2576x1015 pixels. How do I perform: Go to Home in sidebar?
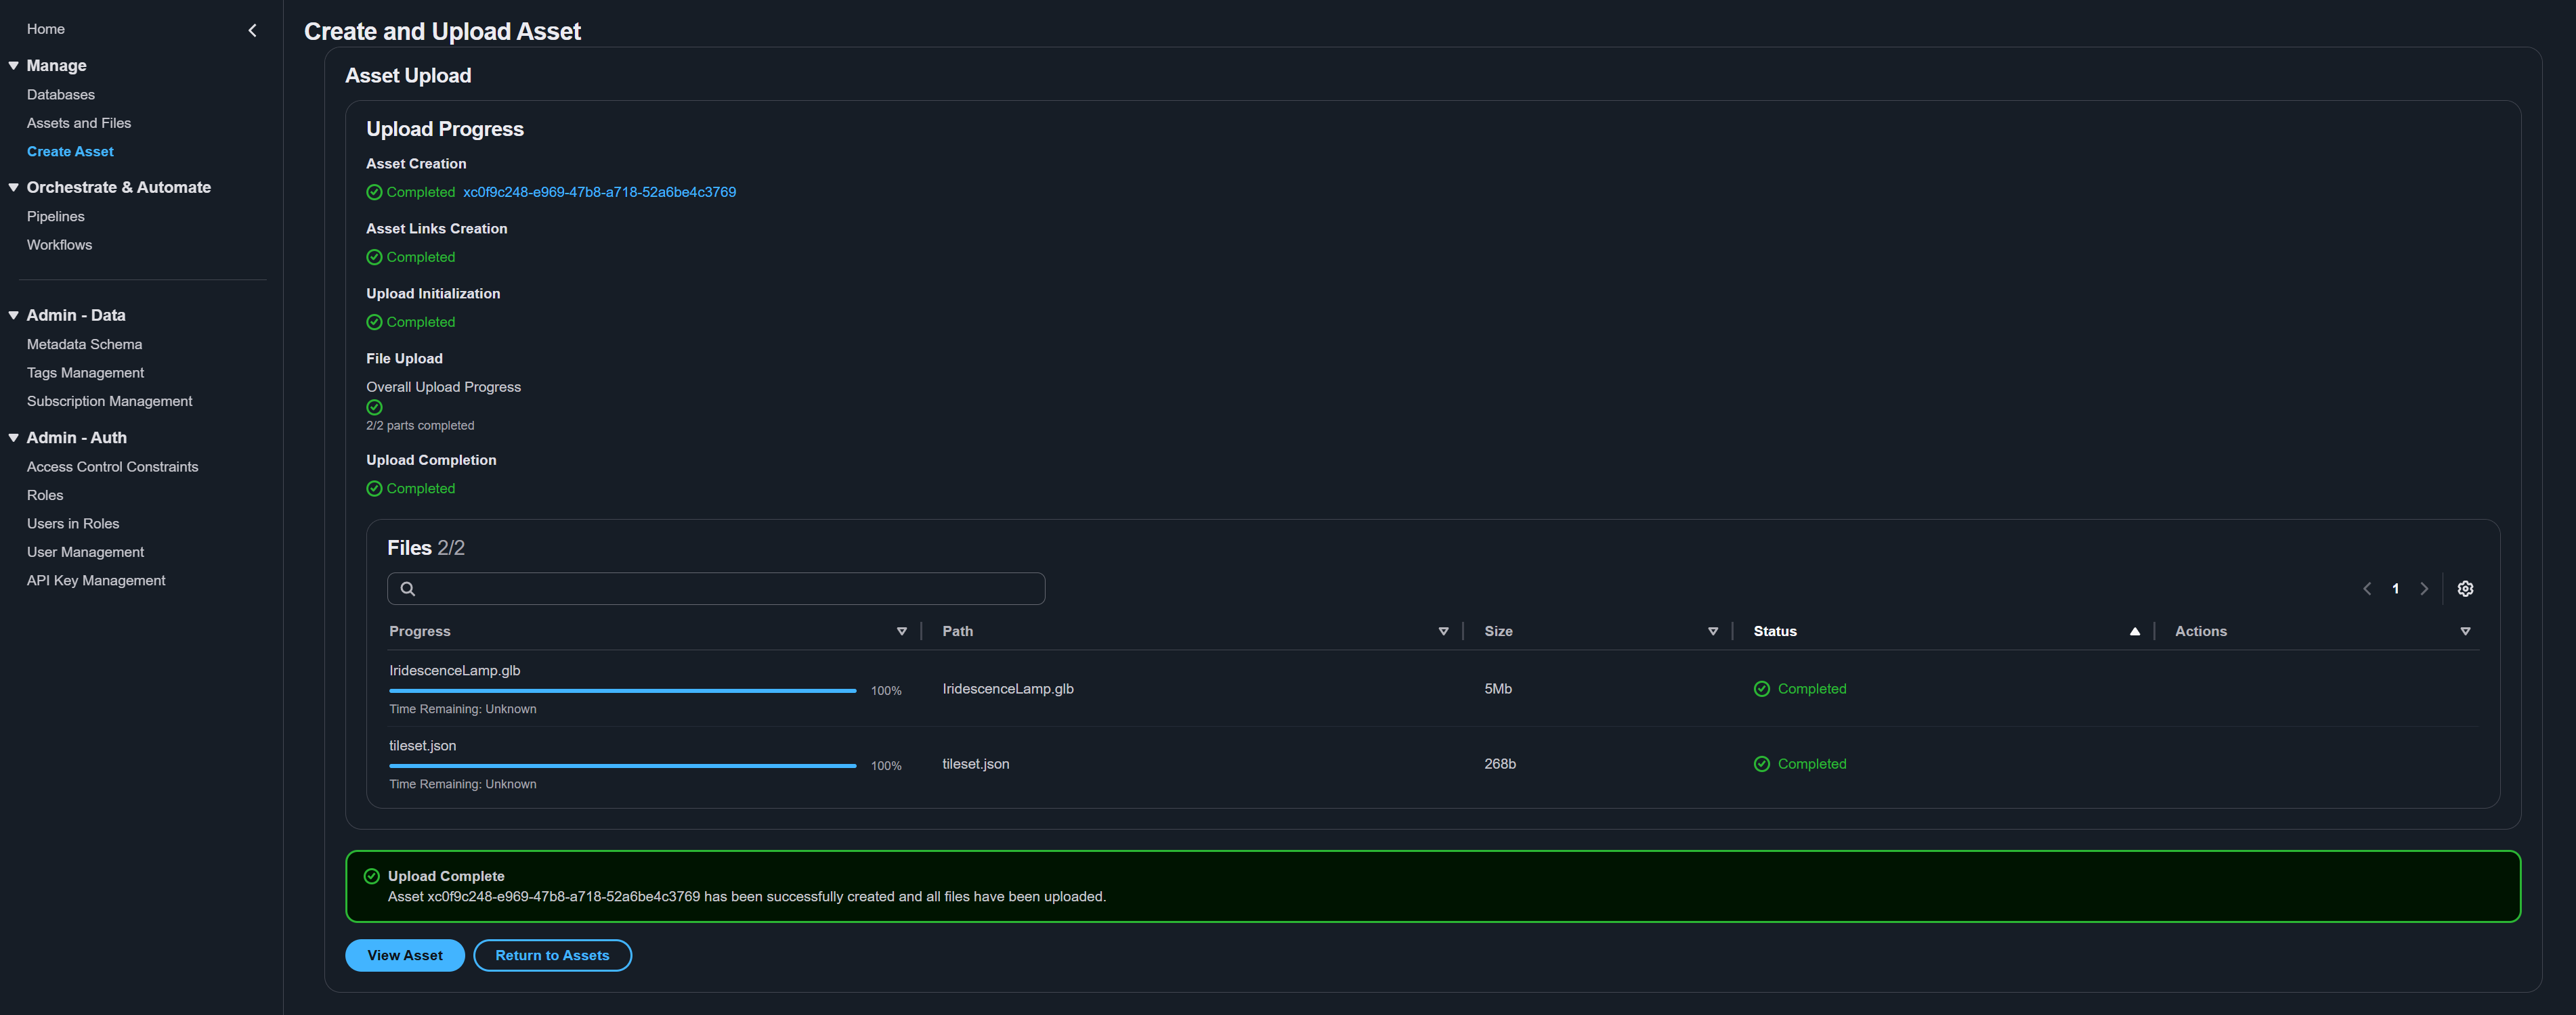(46, 29)
